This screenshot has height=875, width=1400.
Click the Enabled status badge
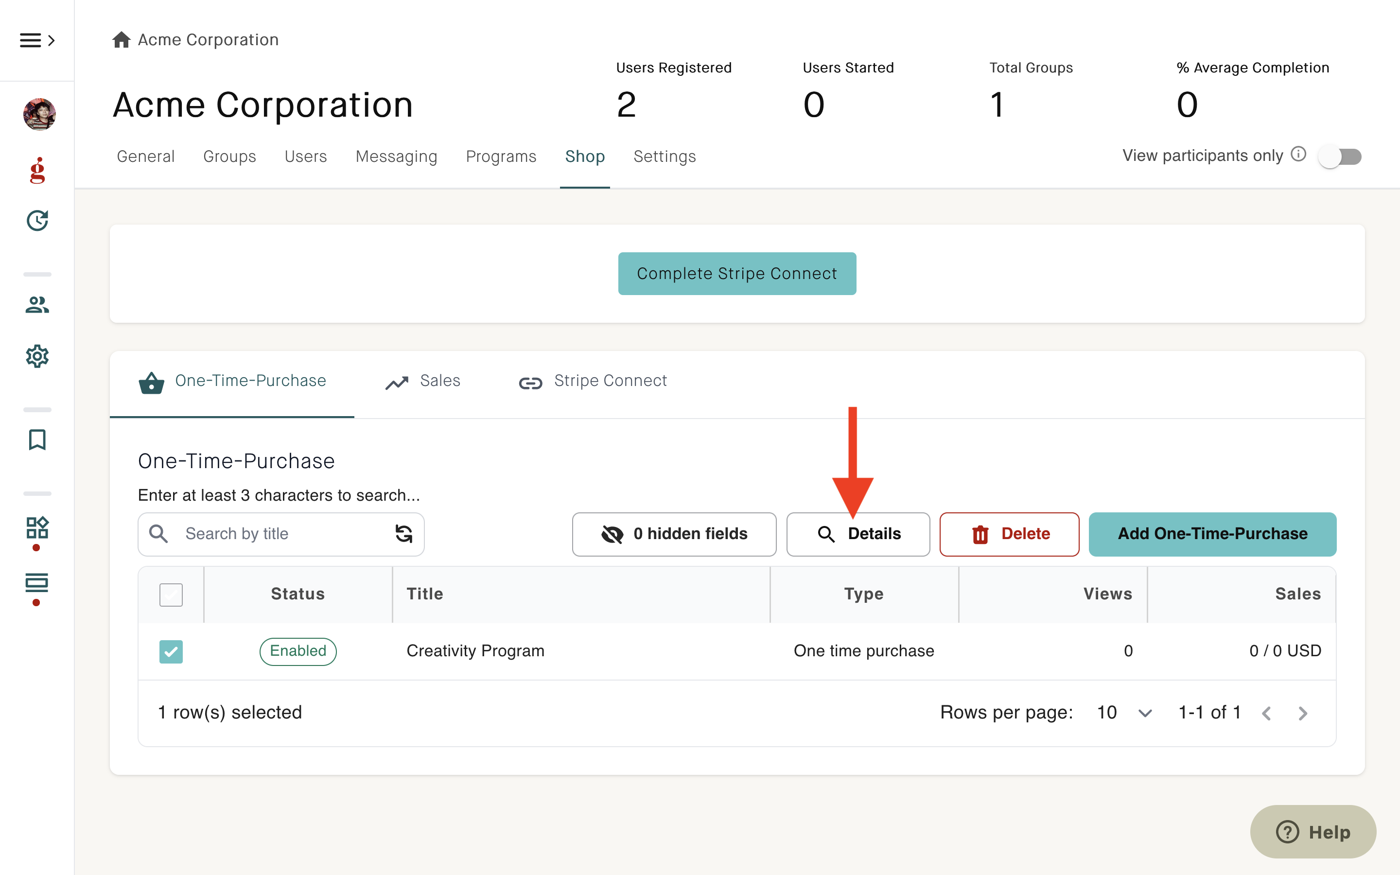click(297, 651)
